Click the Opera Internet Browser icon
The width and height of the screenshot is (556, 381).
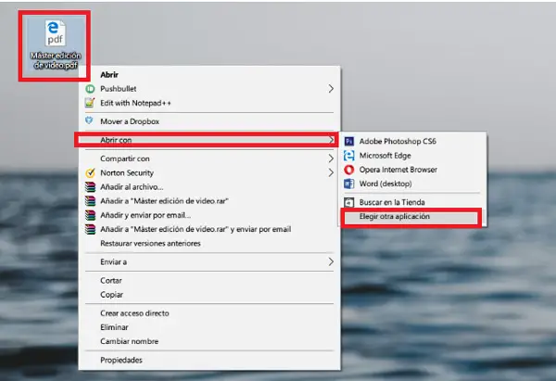(349, 170)
